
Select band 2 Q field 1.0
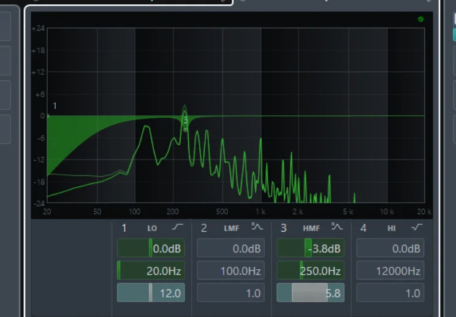pyautogui.click(x=230, y=292)
